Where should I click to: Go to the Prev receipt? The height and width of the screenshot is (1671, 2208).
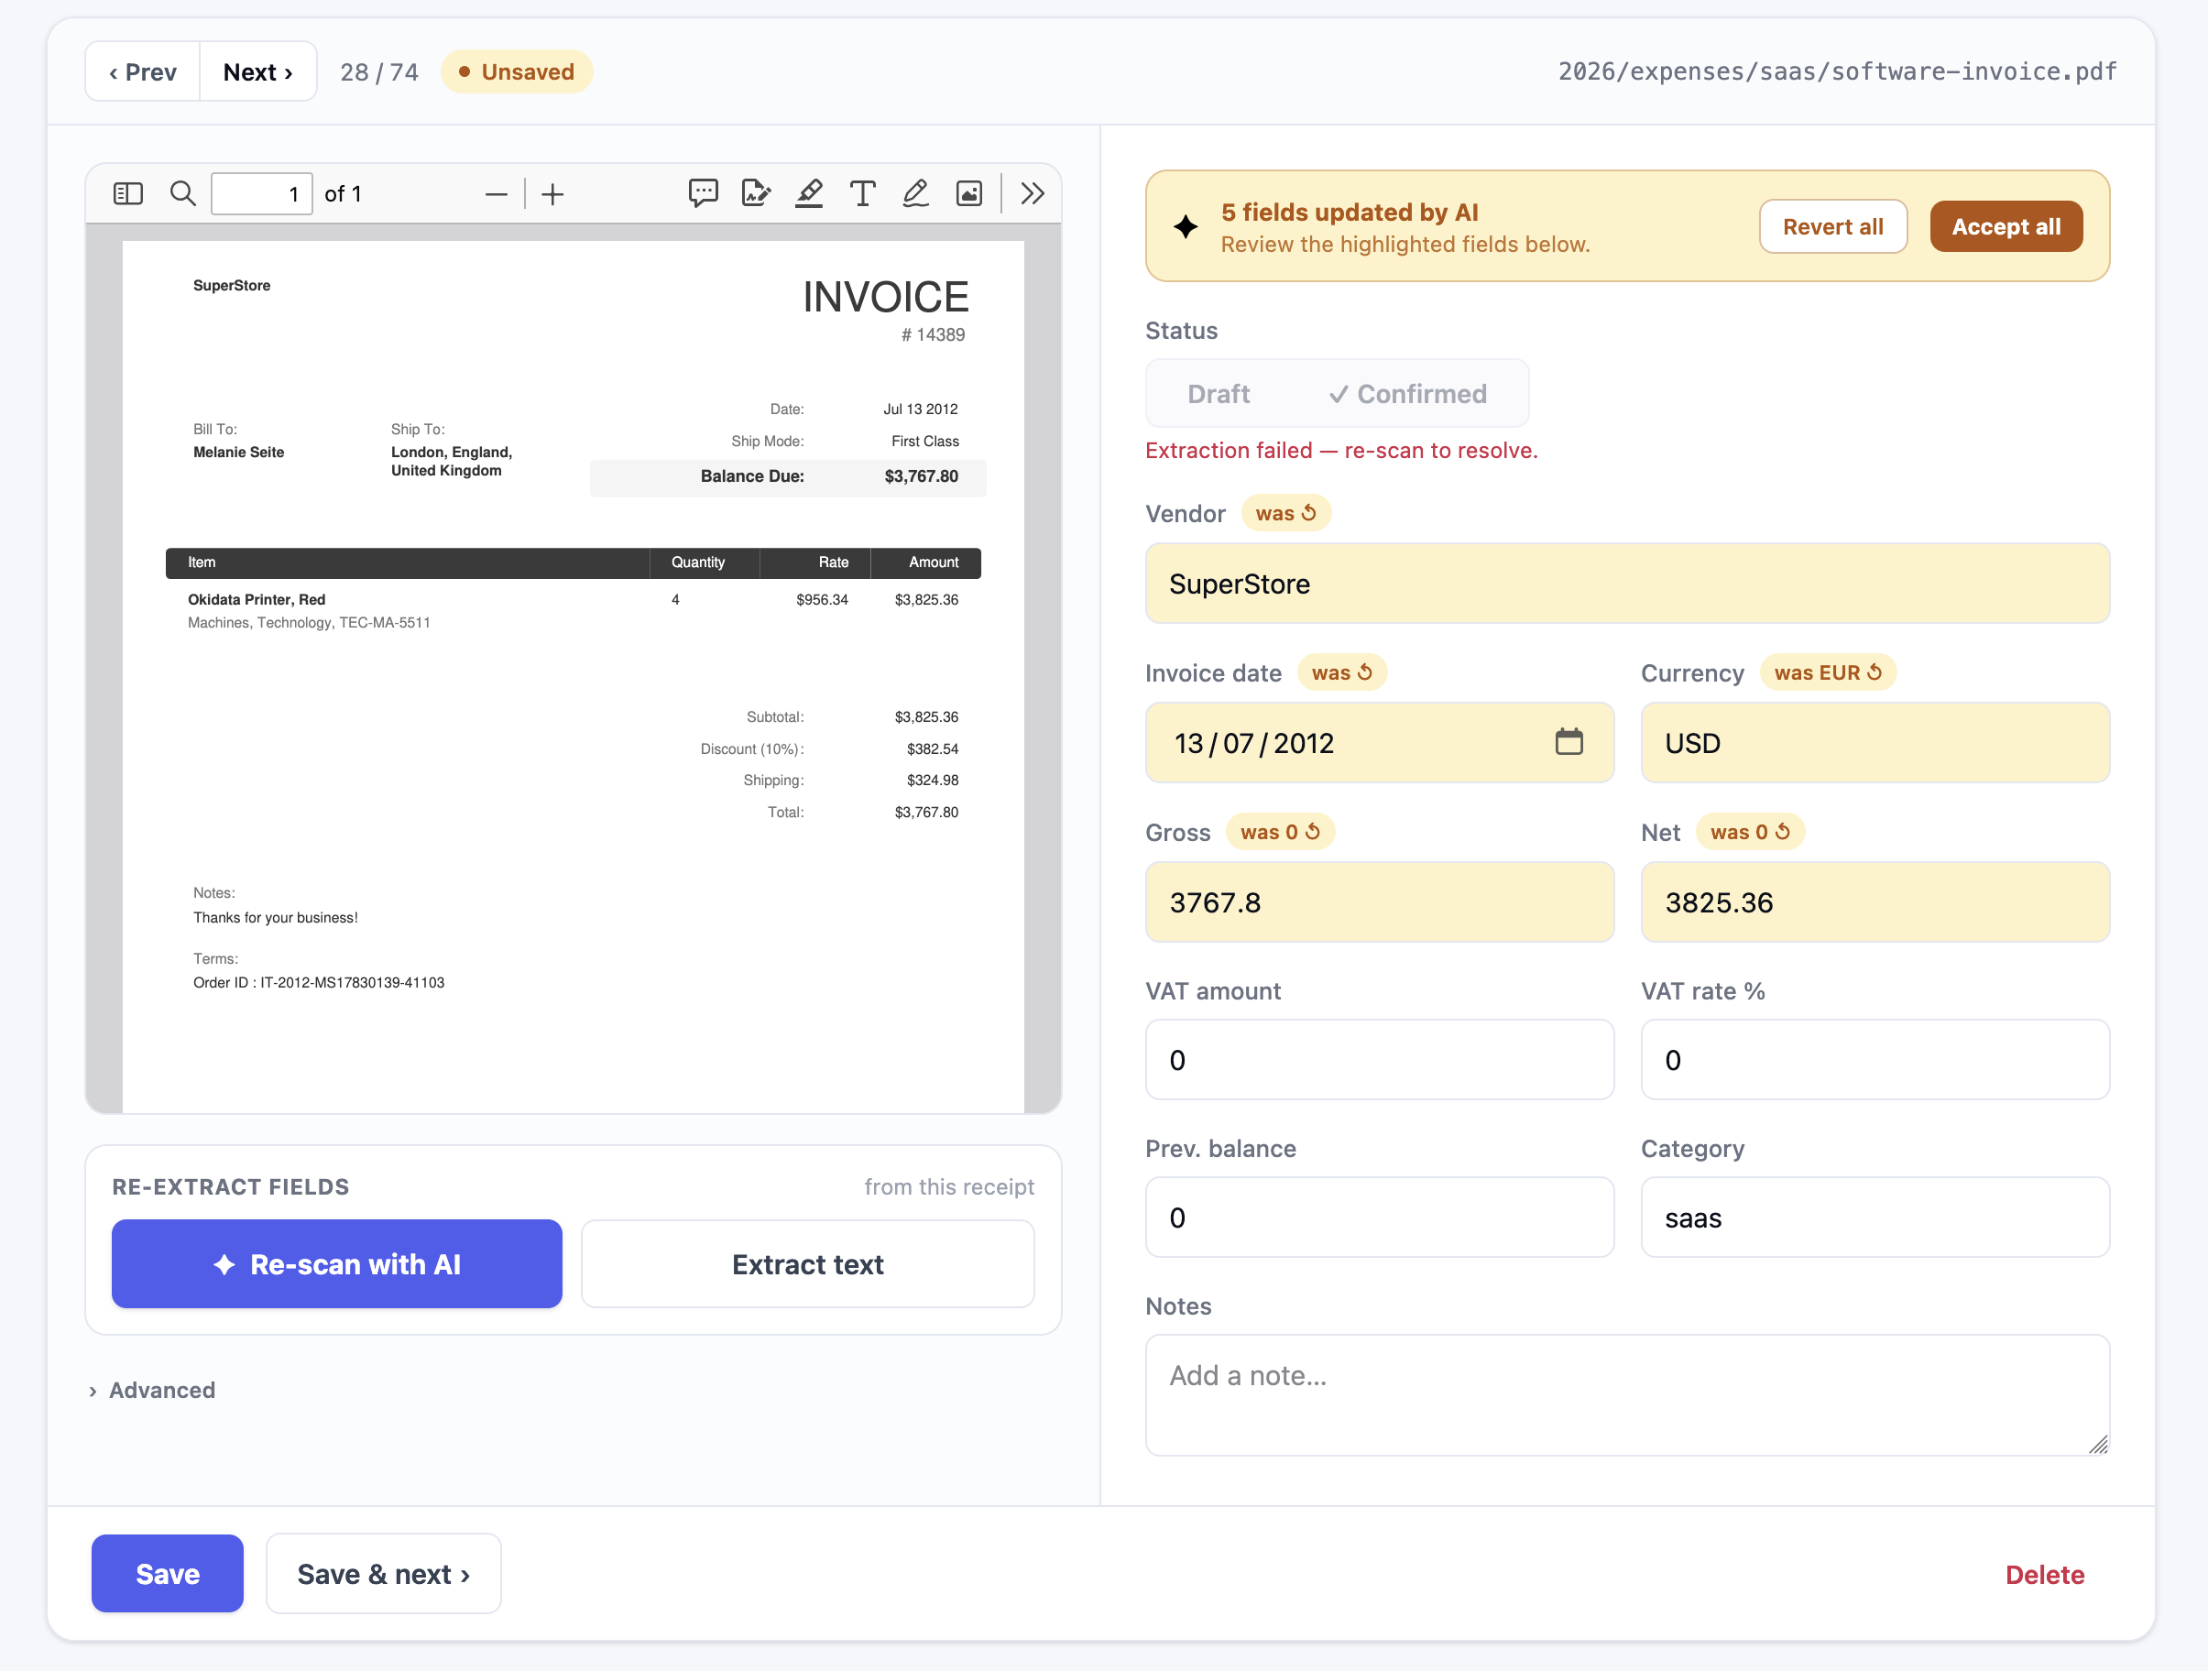click(x=143, y=71)
